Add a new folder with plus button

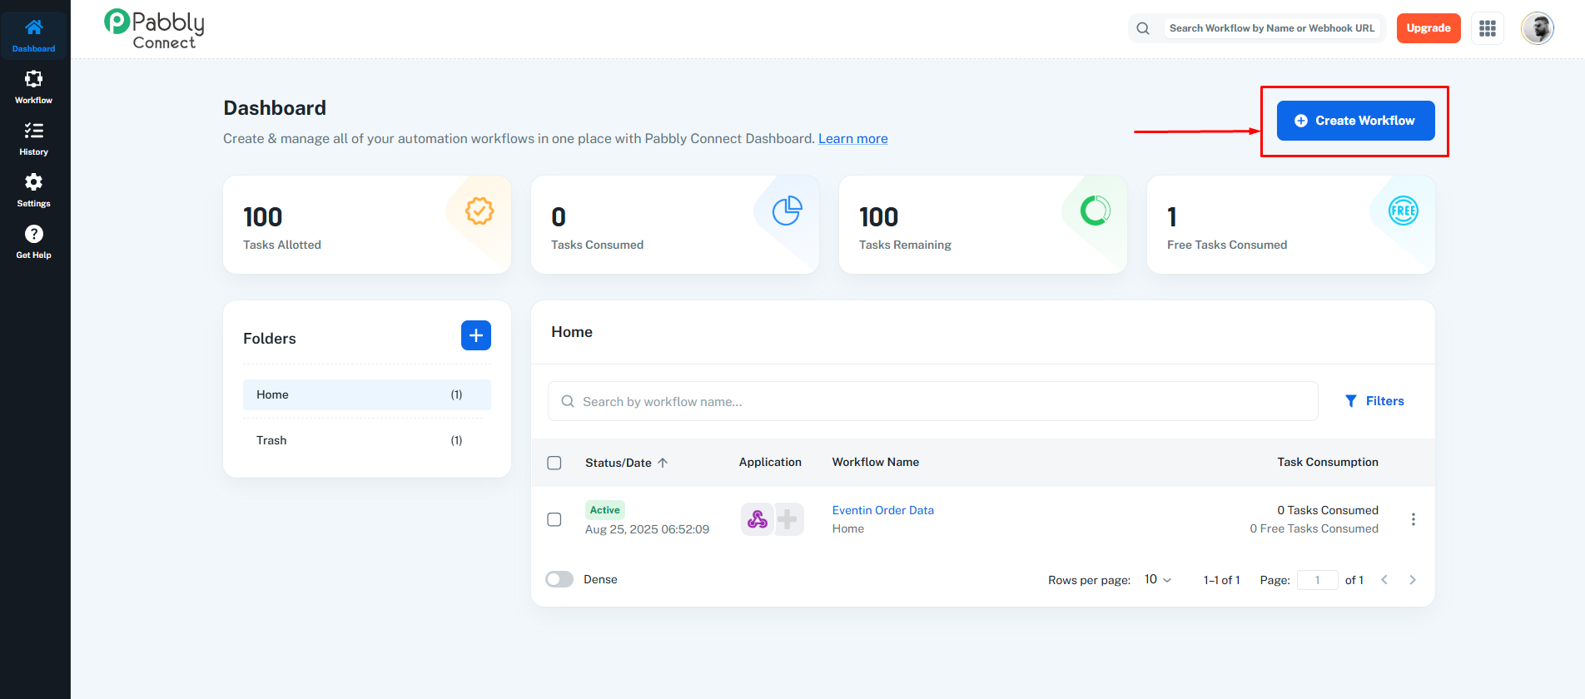pos(476,335)
